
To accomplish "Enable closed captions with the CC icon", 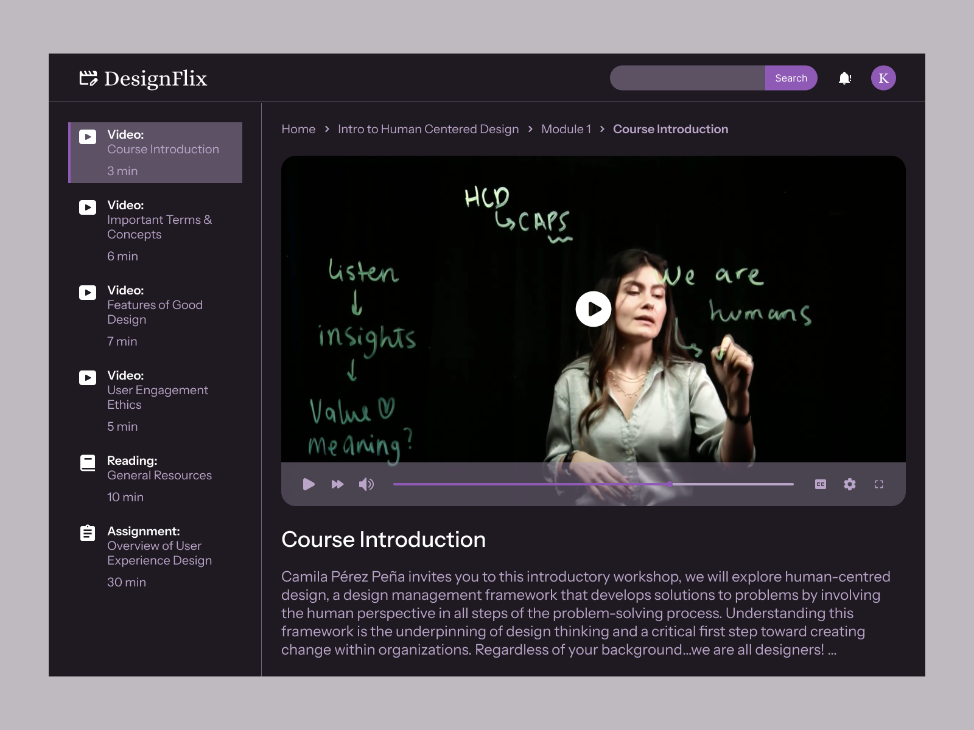I will click(820, 484).
